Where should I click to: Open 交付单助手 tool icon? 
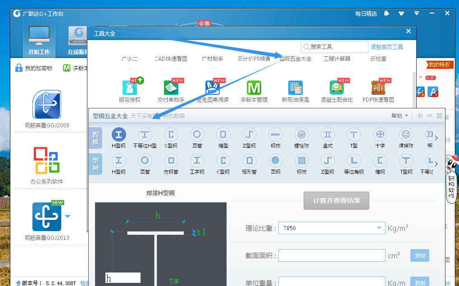171,88
